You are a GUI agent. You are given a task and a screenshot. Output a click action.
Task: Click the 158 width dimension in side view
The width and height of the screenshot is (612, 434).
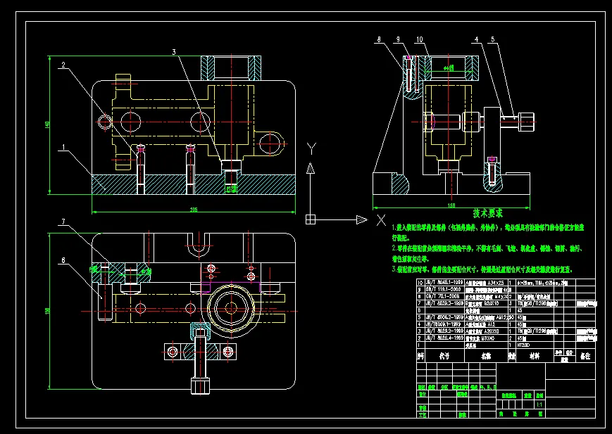(451, 205)
